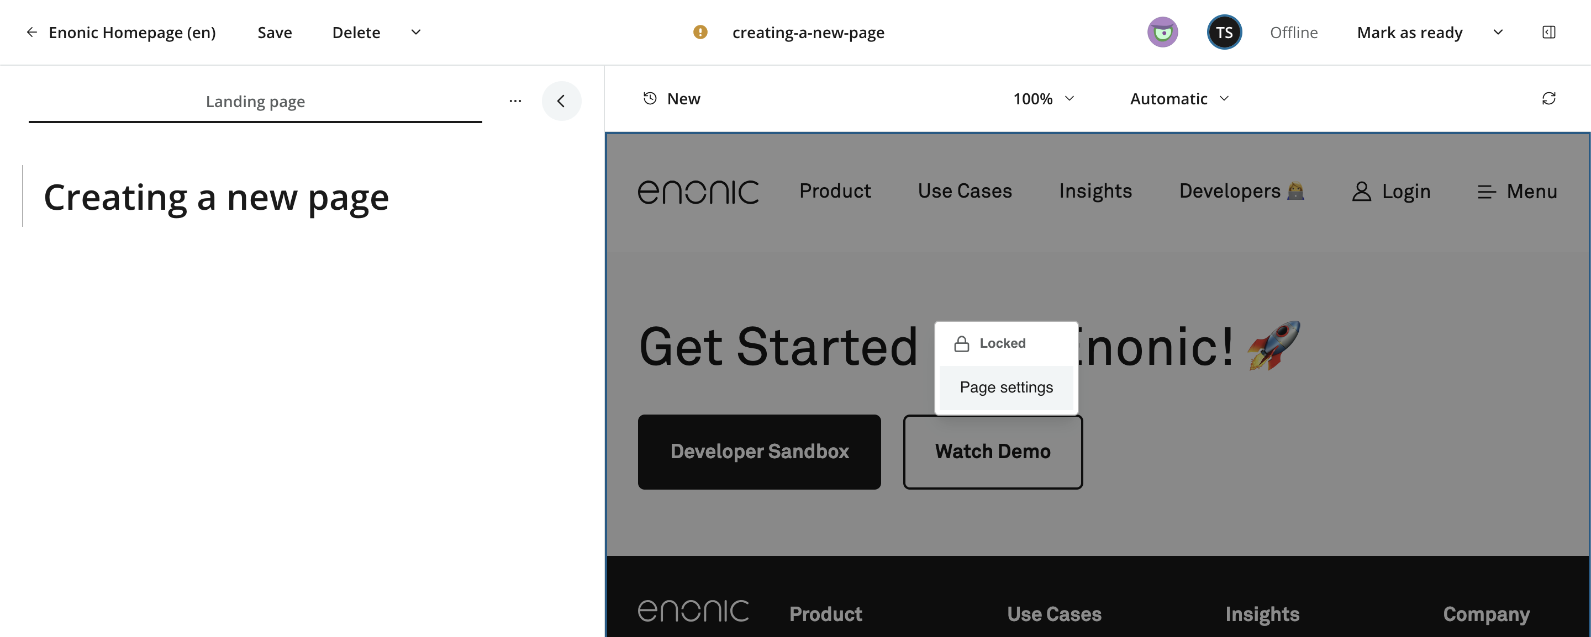Open the three-dot more options menu
The height and width of the screenshot is (637, 1591).
[x=515, y=100]
